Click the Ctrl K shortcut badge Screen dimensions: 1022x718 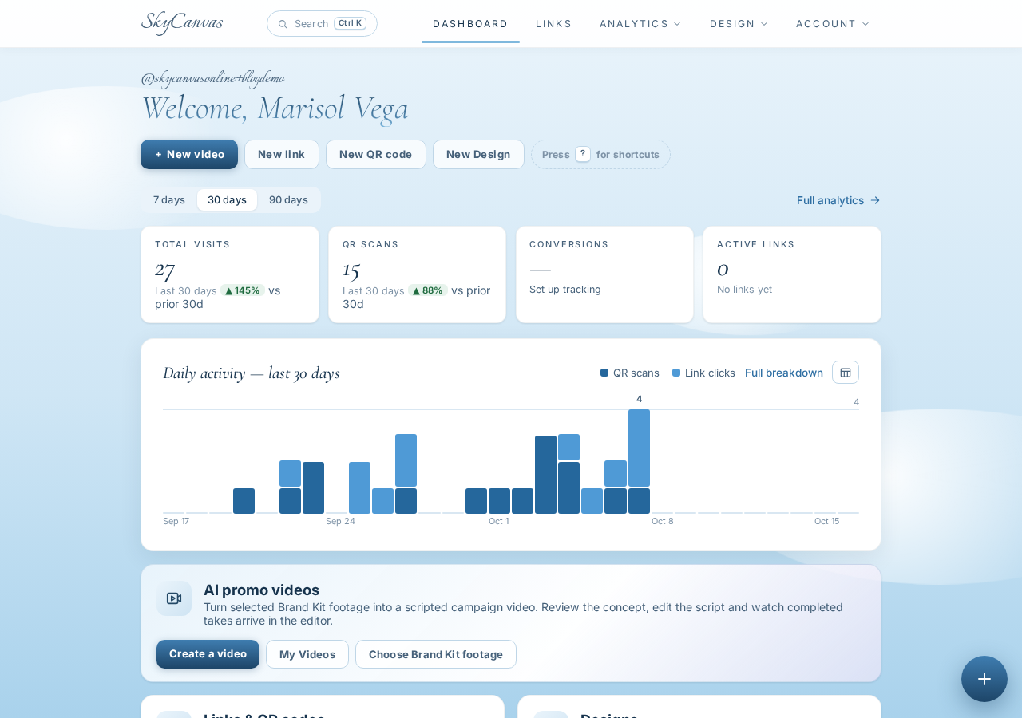tap(350, 23)
